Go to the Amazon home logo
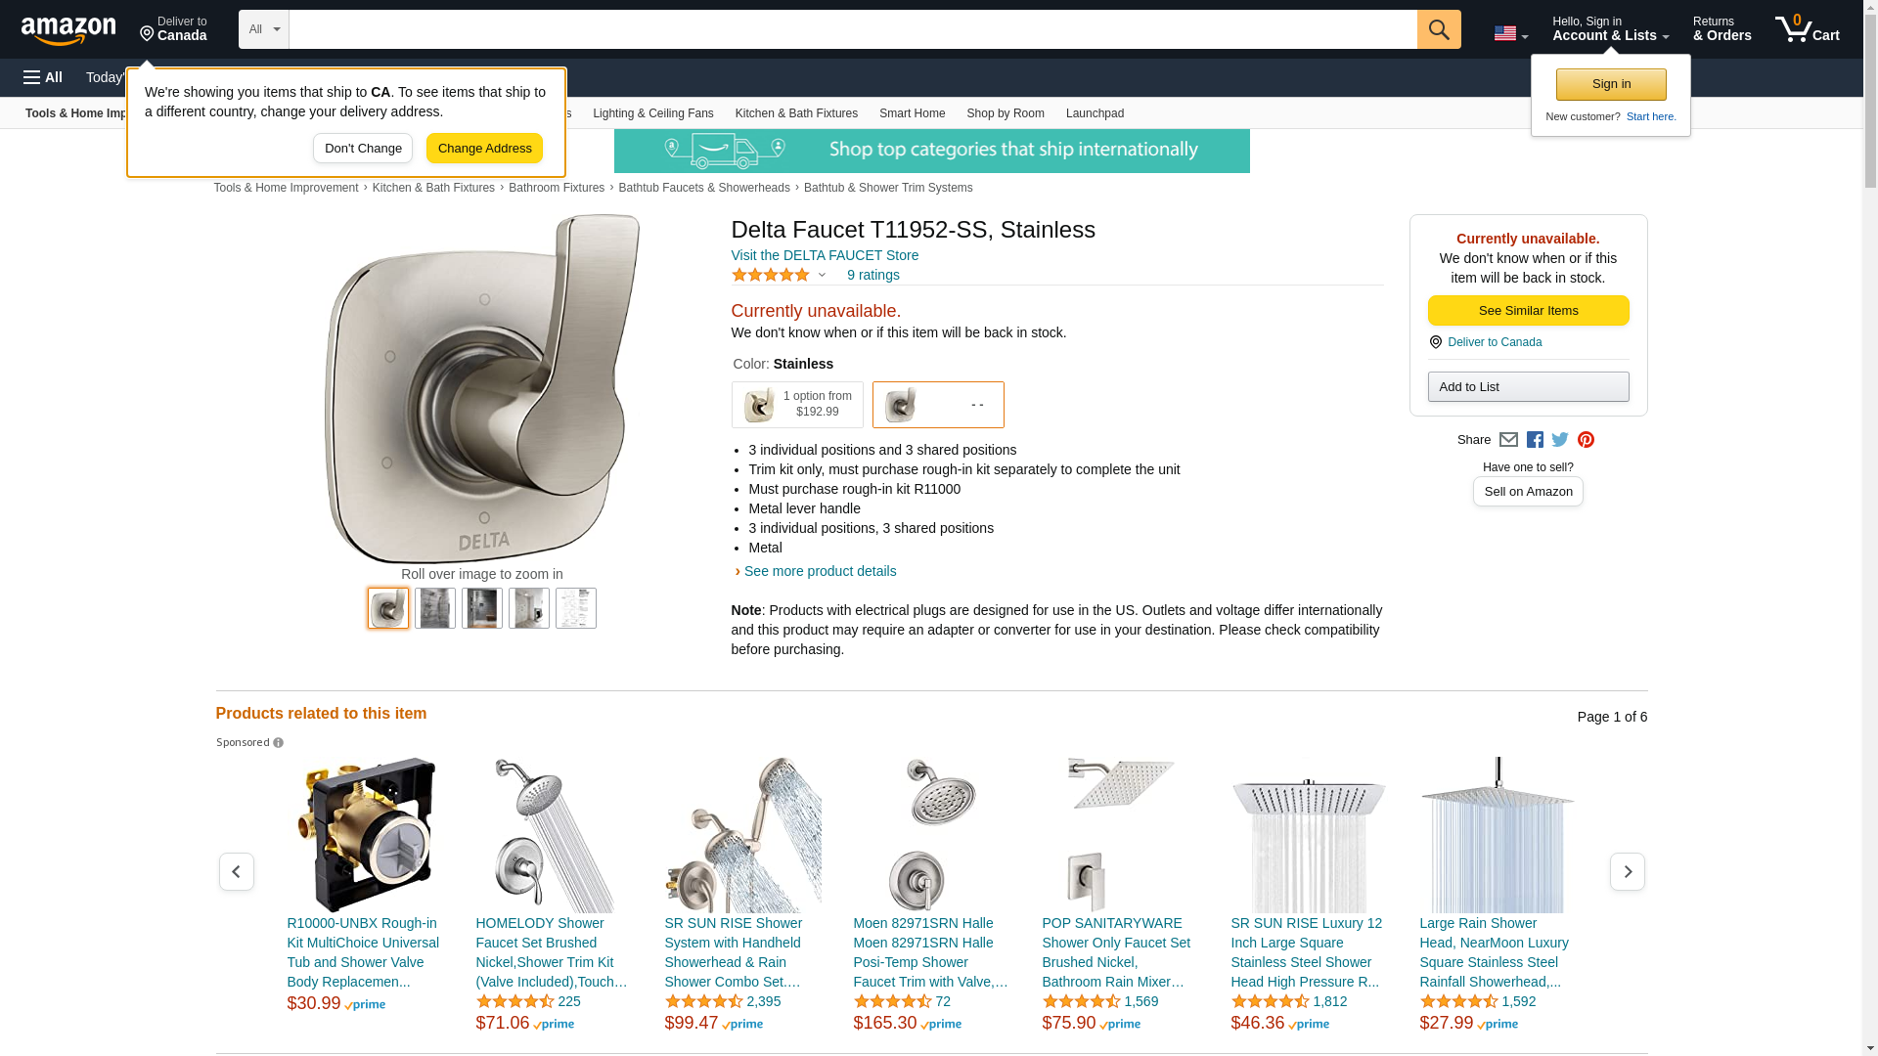Image resolution: width=1878 pixels, height=1056 pixels. tap(68, 30)
